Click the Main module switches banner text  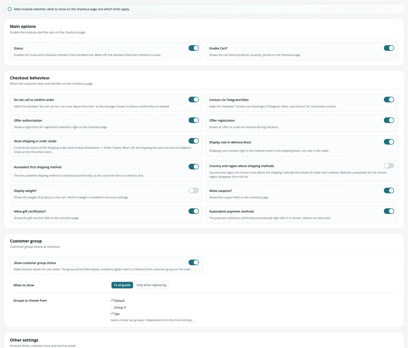(72, 9)
